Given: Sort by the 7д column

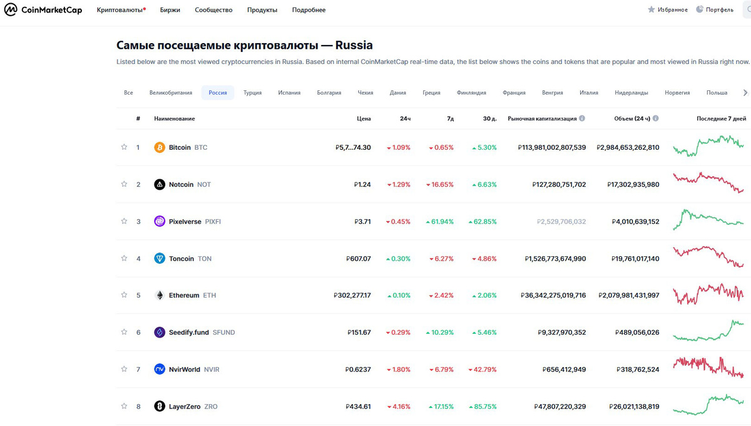Looking at the screenshot, I should tap(450, 118).
